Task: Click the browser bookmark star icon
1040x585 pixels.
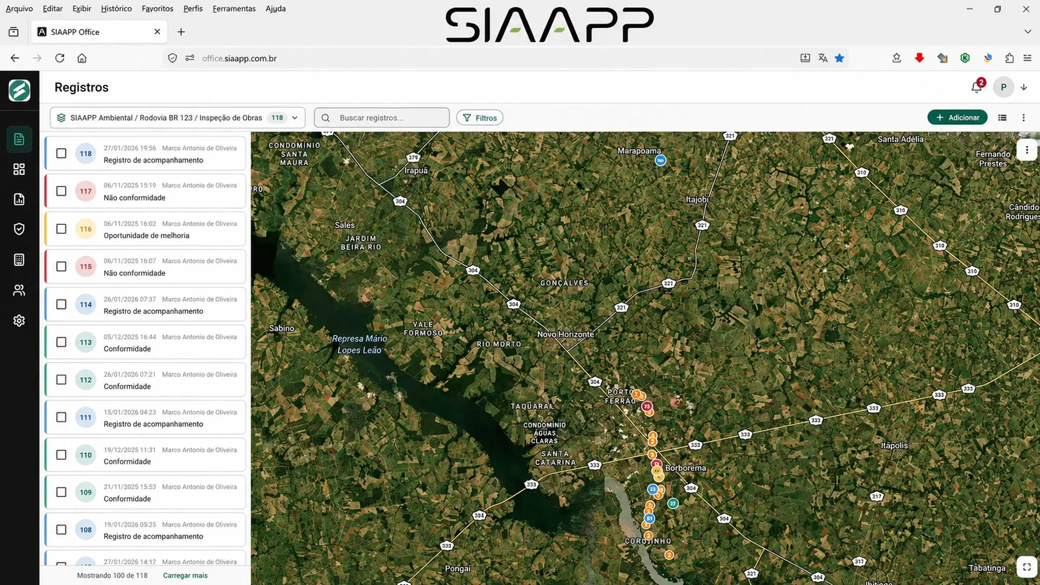Action: coord(839,58)
